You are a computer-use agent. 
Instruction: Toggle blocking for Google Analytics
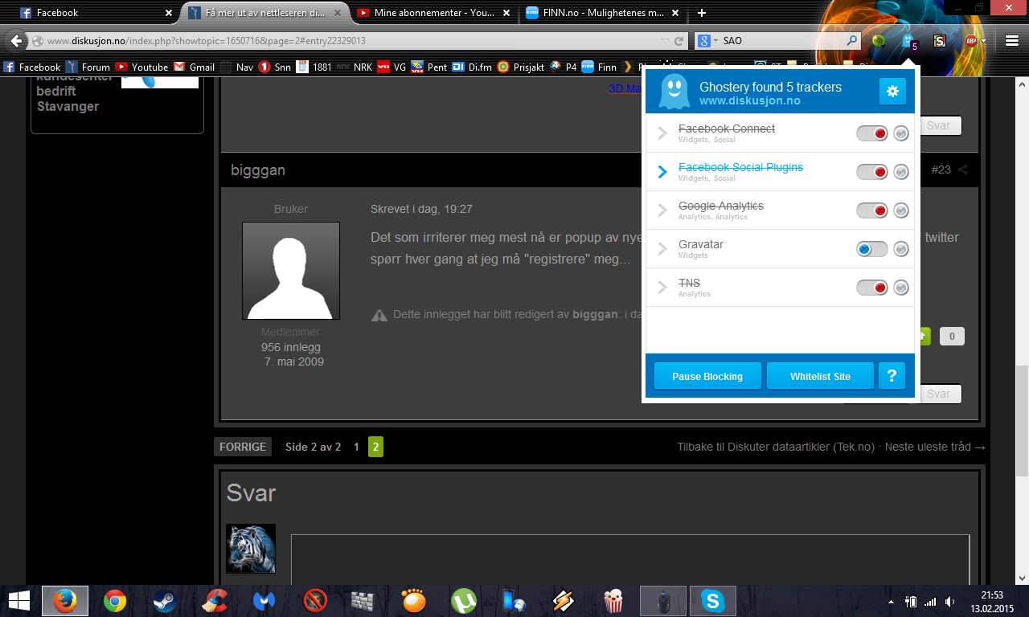click(872, 210)
